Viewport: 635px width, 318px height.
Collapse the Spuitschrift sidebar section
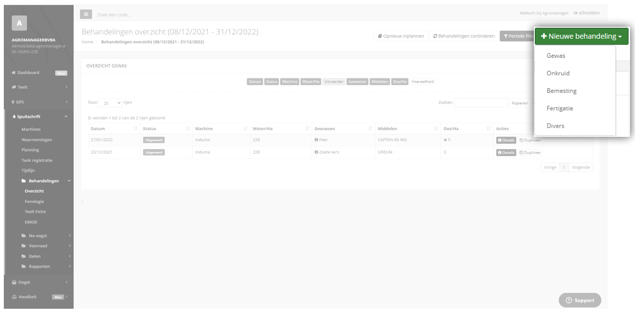click(39, 116)
